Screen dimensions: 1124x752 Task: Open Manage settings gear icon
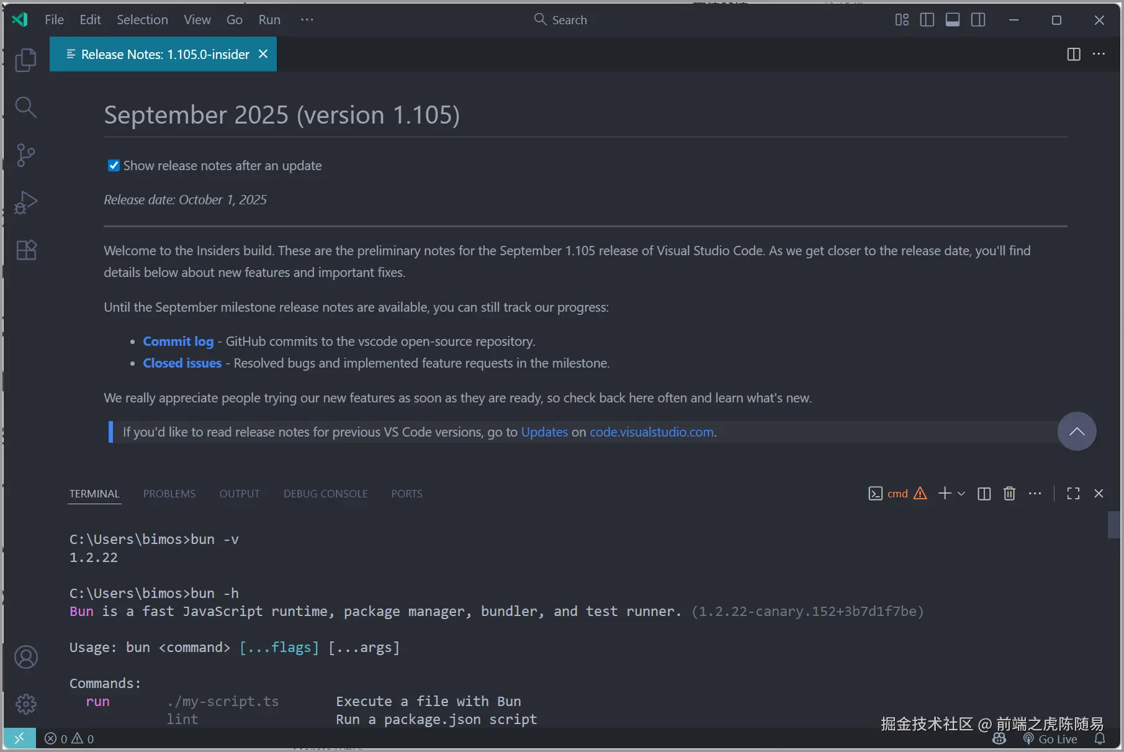[25, 704]
